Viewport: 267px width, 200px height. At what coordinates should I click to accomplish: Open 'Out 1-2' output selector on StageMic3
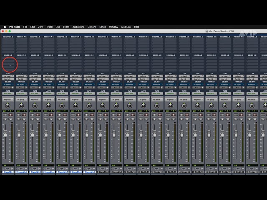coord(35,79)
